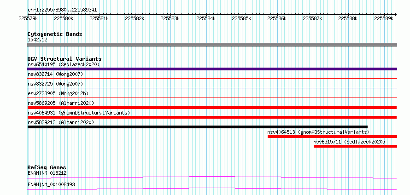This screenshot has height=195, width=410.
Task: Open the DGV Structural Variants track heading
Action: pyautogui.click(x=64, y=59)
